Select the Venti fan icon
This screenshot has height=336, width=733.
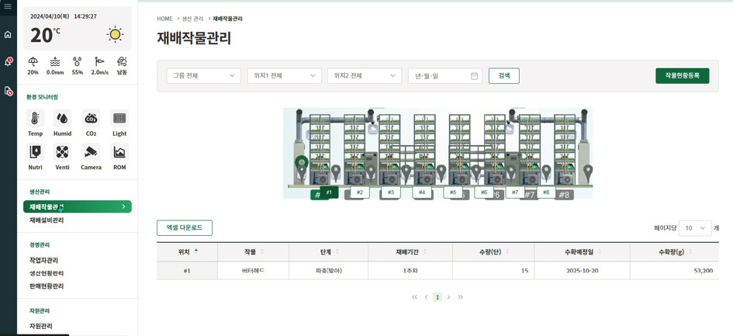[62, 152]
